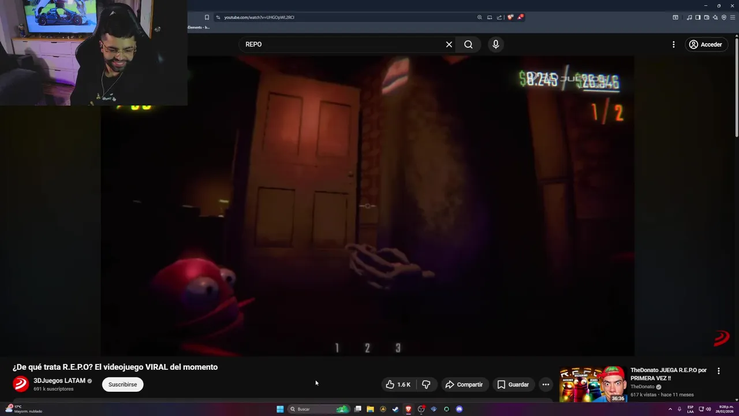The height and width of the screenshot is (416, 739).
Task: Save video with the Guardar button
Action: tap(513, 384)
